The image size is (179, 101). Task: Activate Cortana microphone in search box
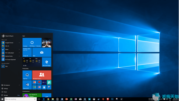[x=35, y=99]
